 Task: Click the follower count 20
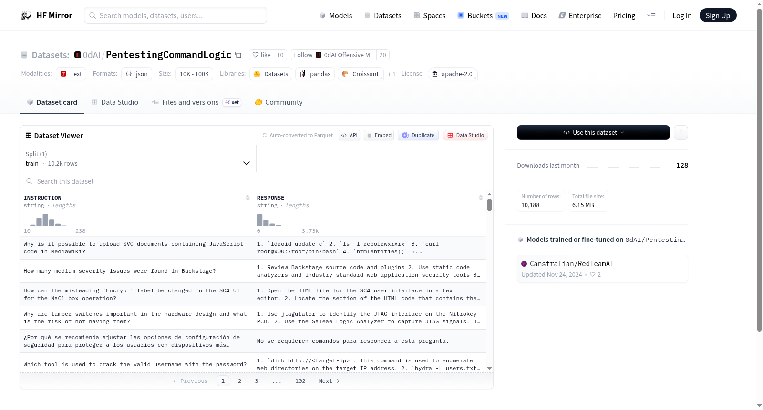383,55
